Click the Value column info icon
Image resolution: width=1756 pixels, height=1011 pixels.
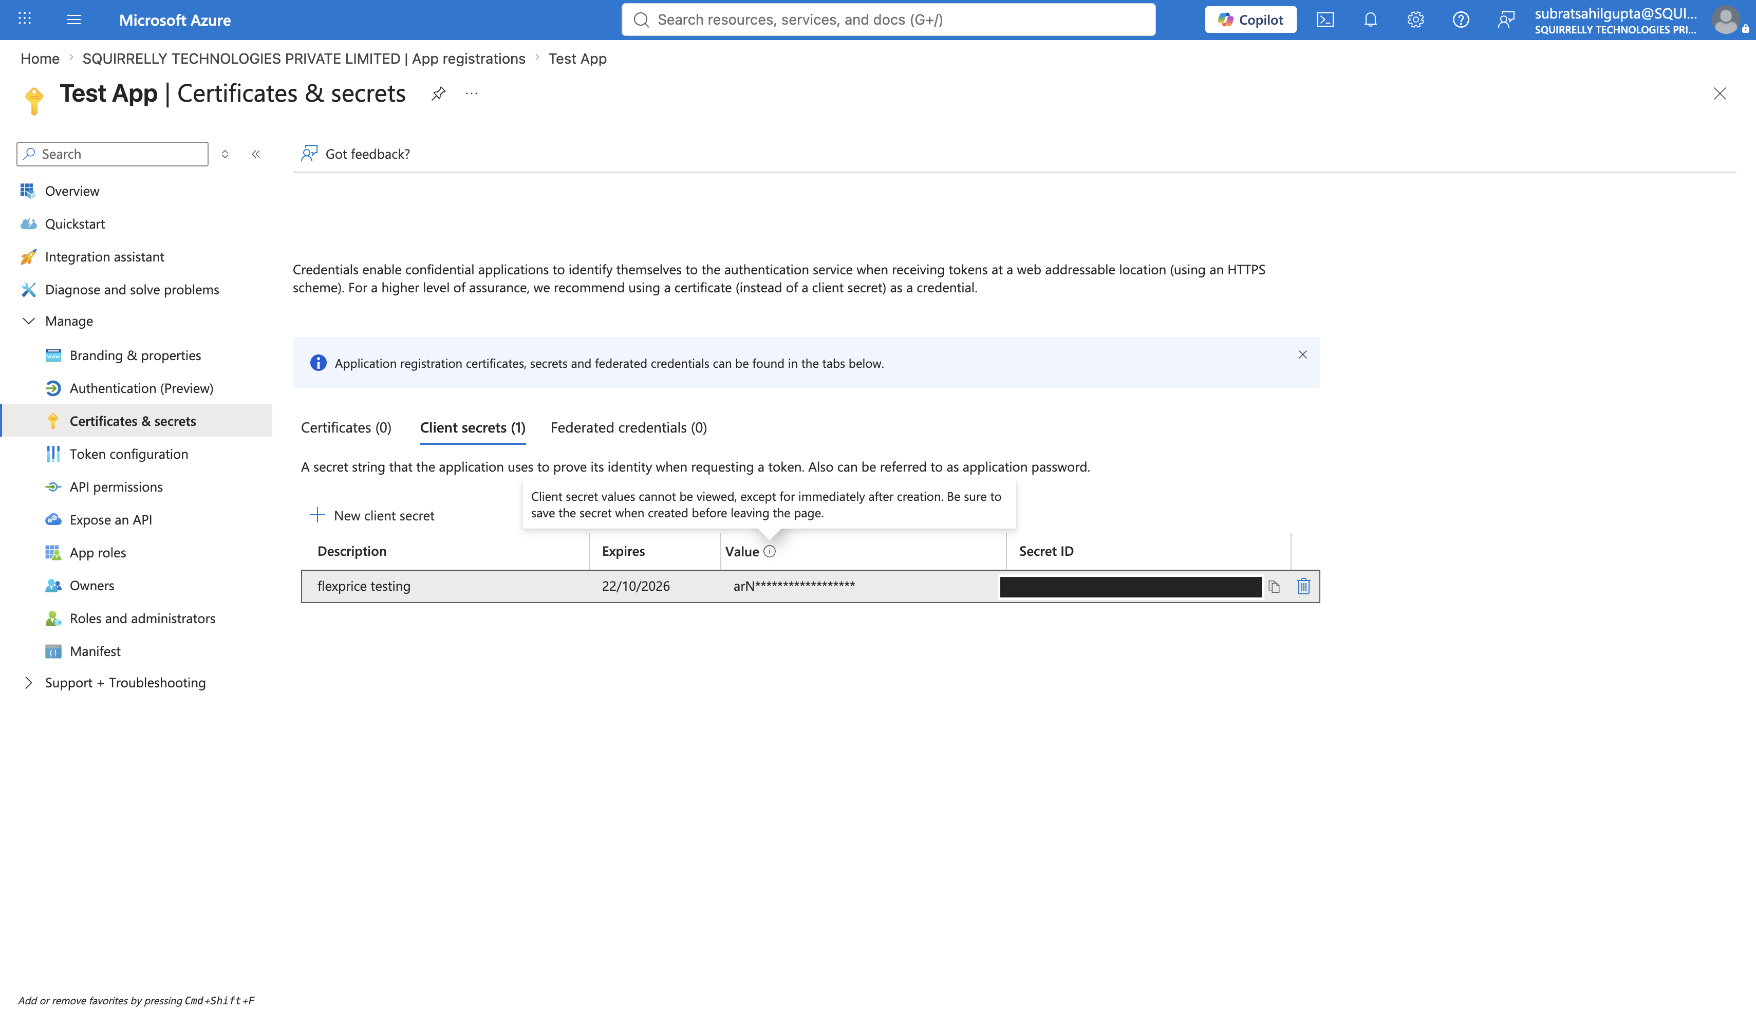[x=769, y=551]
